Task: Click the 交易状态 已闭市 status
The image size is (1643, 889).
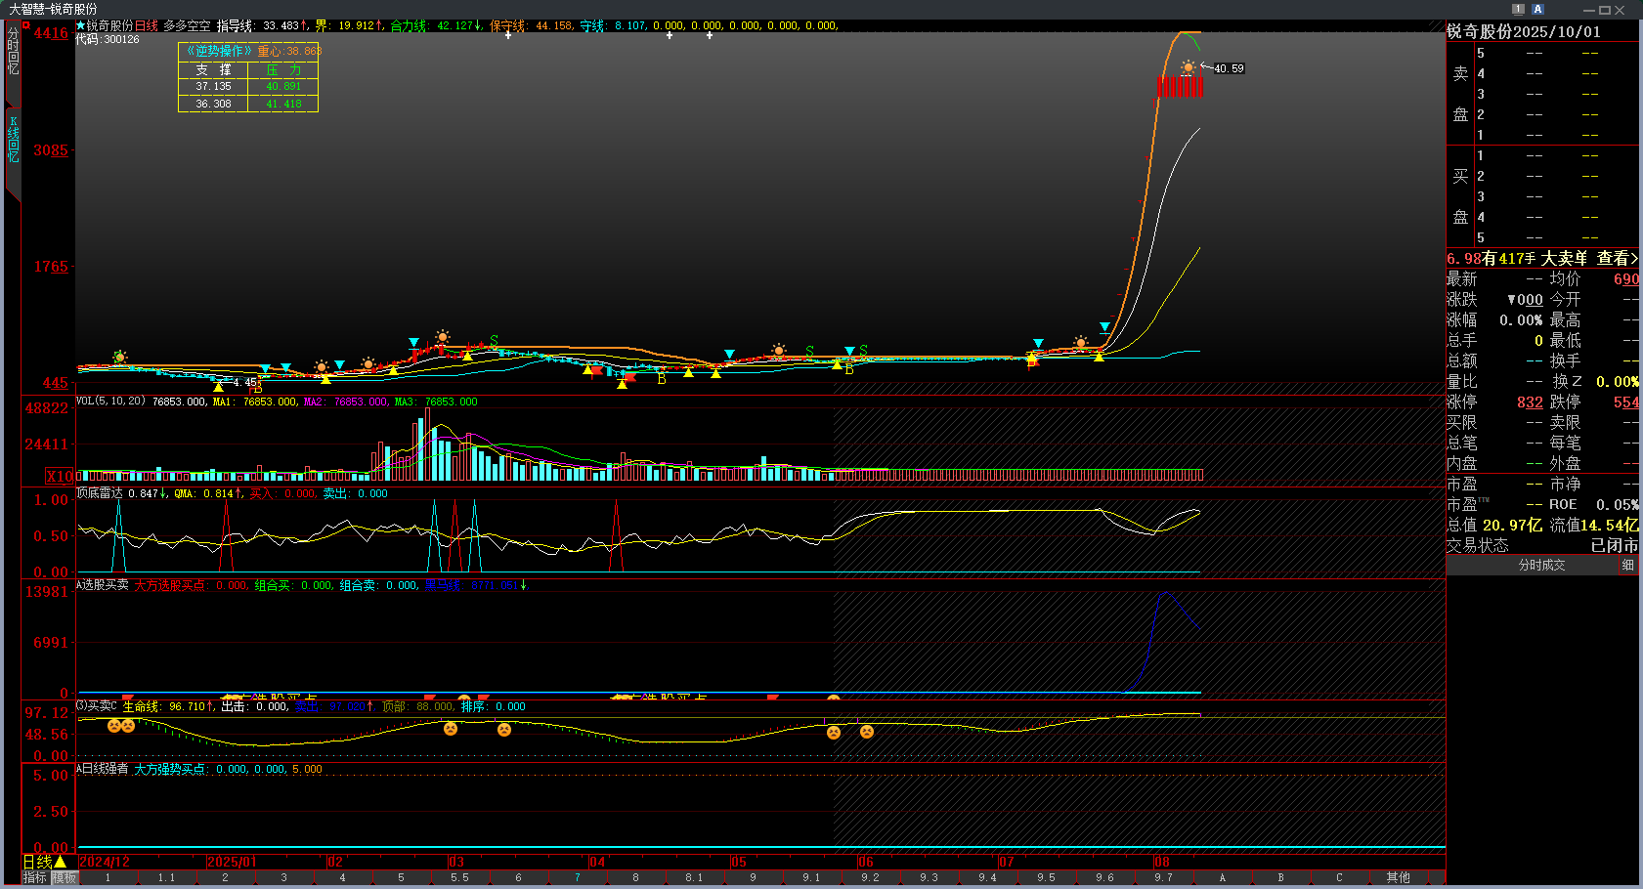Action: coord(1542,546)
